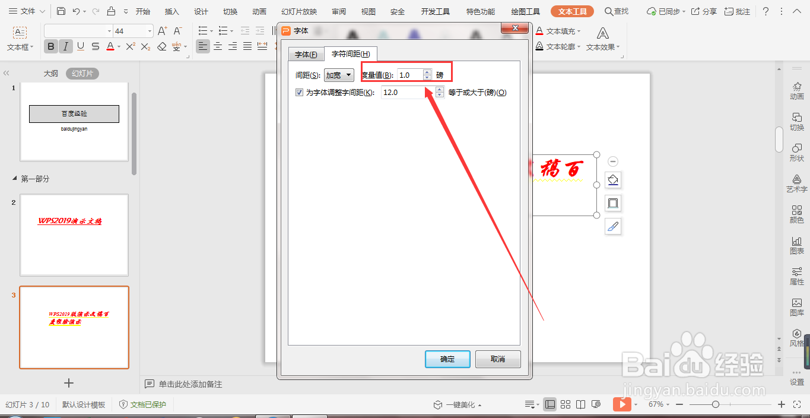Click the 查找 search button
810x418 pixels.
click(617, 11)
